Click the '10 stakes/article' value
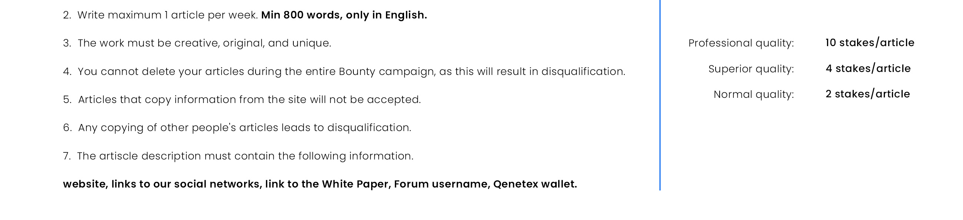 point(870,43)
